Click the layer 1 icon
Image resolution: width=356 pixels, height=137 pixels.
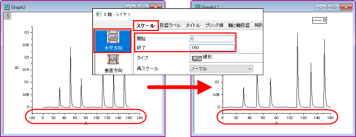click(x=7, y=16)
